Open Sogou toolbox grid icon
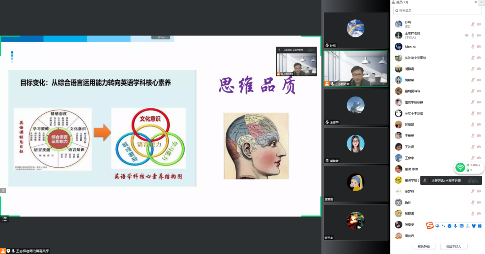Viewport: 485px width, 254px height. (480, 226)
